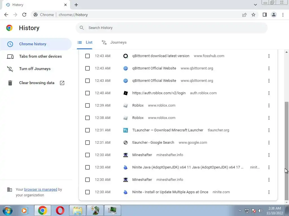The image size is (289, 216).
Task: Close the History tab
Action: click(x=65, y=5)
